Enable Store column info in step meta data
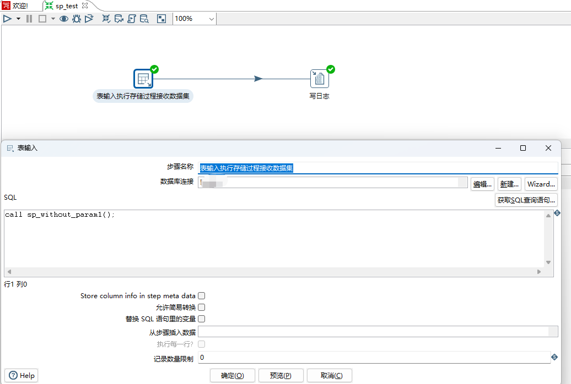Screen dimensions: 571x384 coord(201,295)
